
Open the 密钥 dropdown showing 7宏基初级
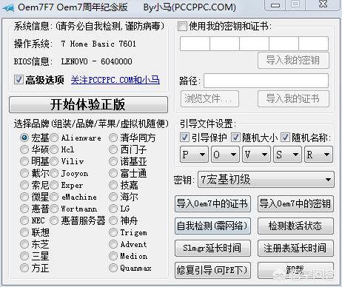tap(266, 180)
